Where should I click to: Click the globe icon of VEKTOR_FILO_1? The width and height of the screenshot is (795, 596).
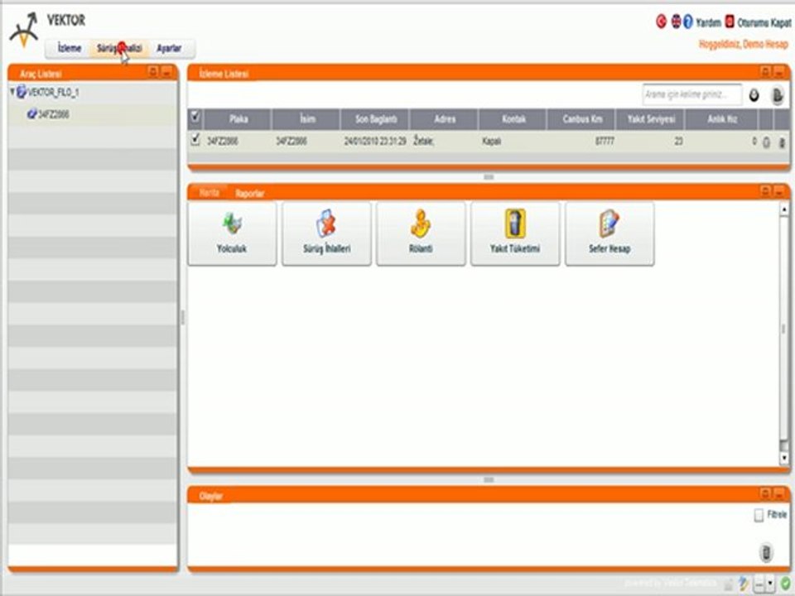point(22,92)
